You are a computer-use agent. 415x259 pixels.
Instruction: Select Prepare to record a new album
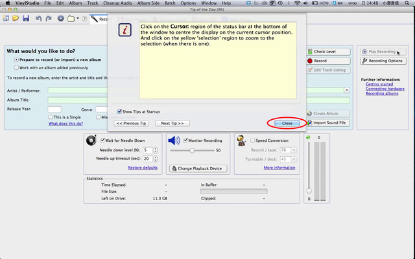[x=16, y=60]
